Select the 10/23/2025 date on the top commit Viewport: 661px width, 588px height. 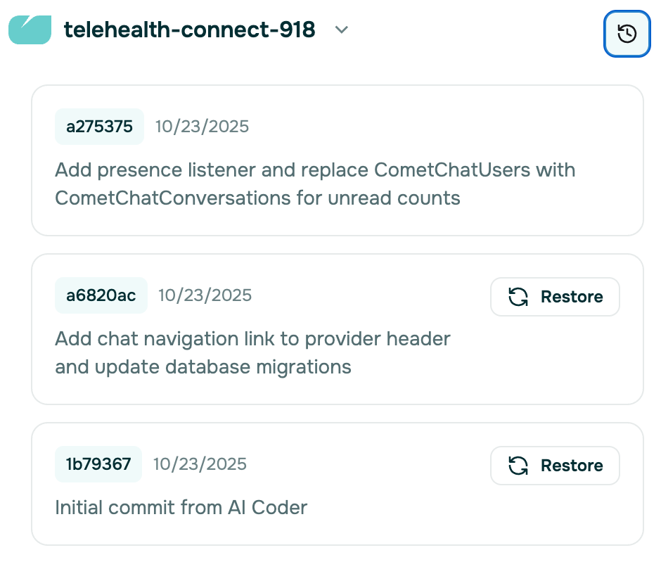click(x=203, y=127)
